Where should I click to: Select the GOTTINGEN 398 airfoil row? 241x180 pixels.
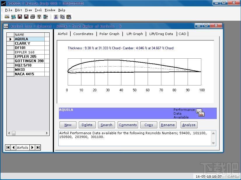(29, 61)
